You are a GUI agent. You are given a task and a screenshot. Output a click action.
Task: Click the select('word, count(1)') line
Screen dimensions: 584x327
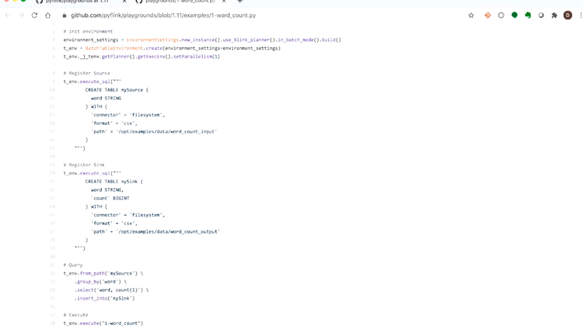pos(112,290)
